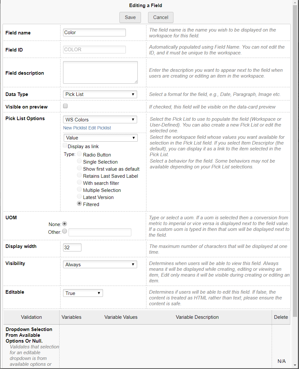299x369 pixels.
Task: Open the New Picklist link
Action: pos(73,128)
